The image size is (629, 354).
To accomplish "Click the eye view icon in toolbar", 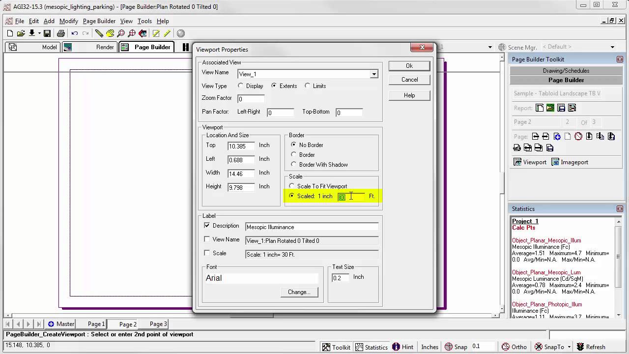I will click(143, 33).
